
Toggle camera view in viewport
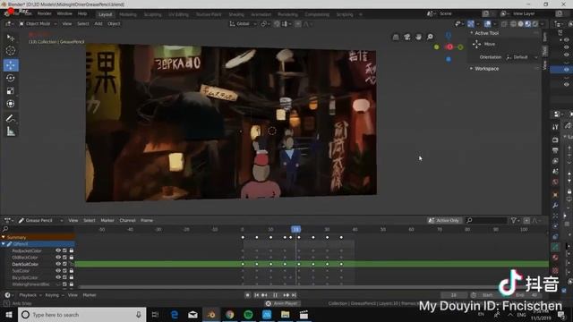(x=407, y=37)
